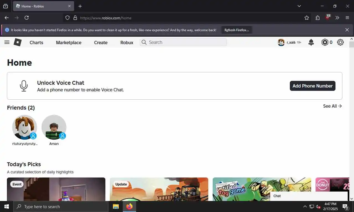Close the Home - Roblox tab
This screenshot has width=354, height=212.
tap(69, 6)
